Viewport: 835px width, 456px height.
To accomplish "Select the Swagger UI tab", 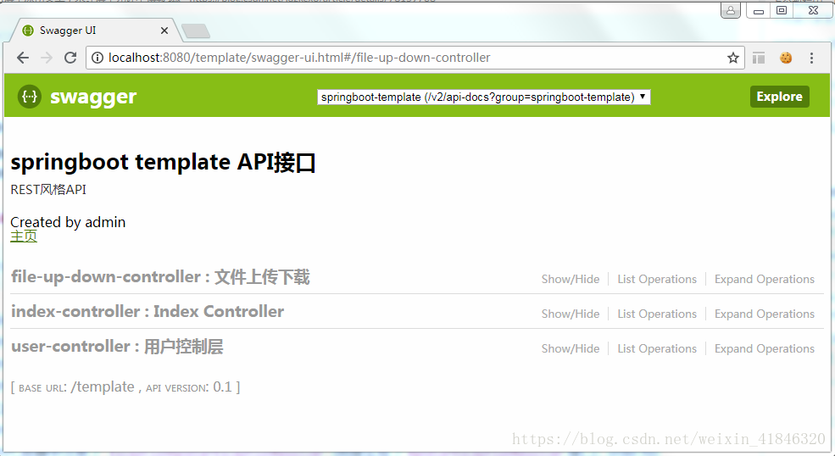I will point(96,31).
